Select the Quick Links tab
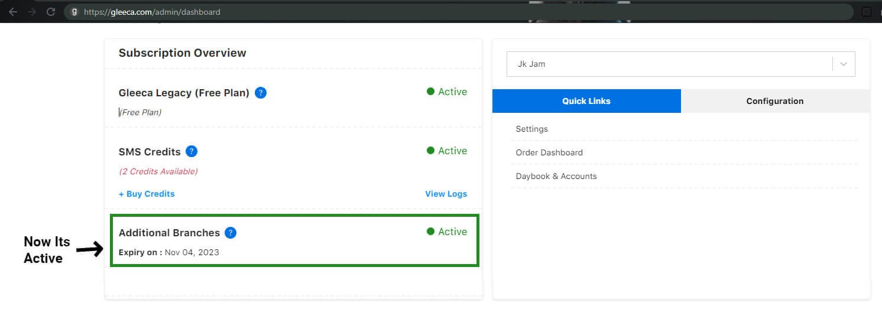This screenshot has height=332, width=882. [x=586, y=101]
